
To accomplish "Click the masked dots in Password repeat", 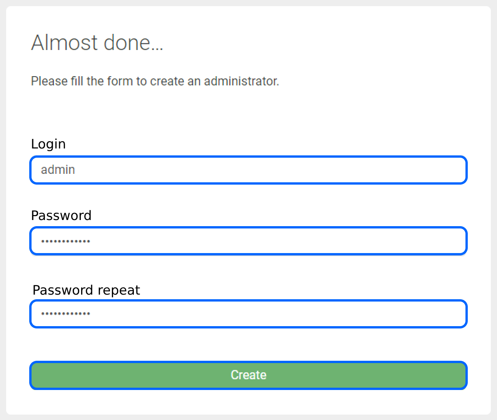I will (x=66, y=314).
